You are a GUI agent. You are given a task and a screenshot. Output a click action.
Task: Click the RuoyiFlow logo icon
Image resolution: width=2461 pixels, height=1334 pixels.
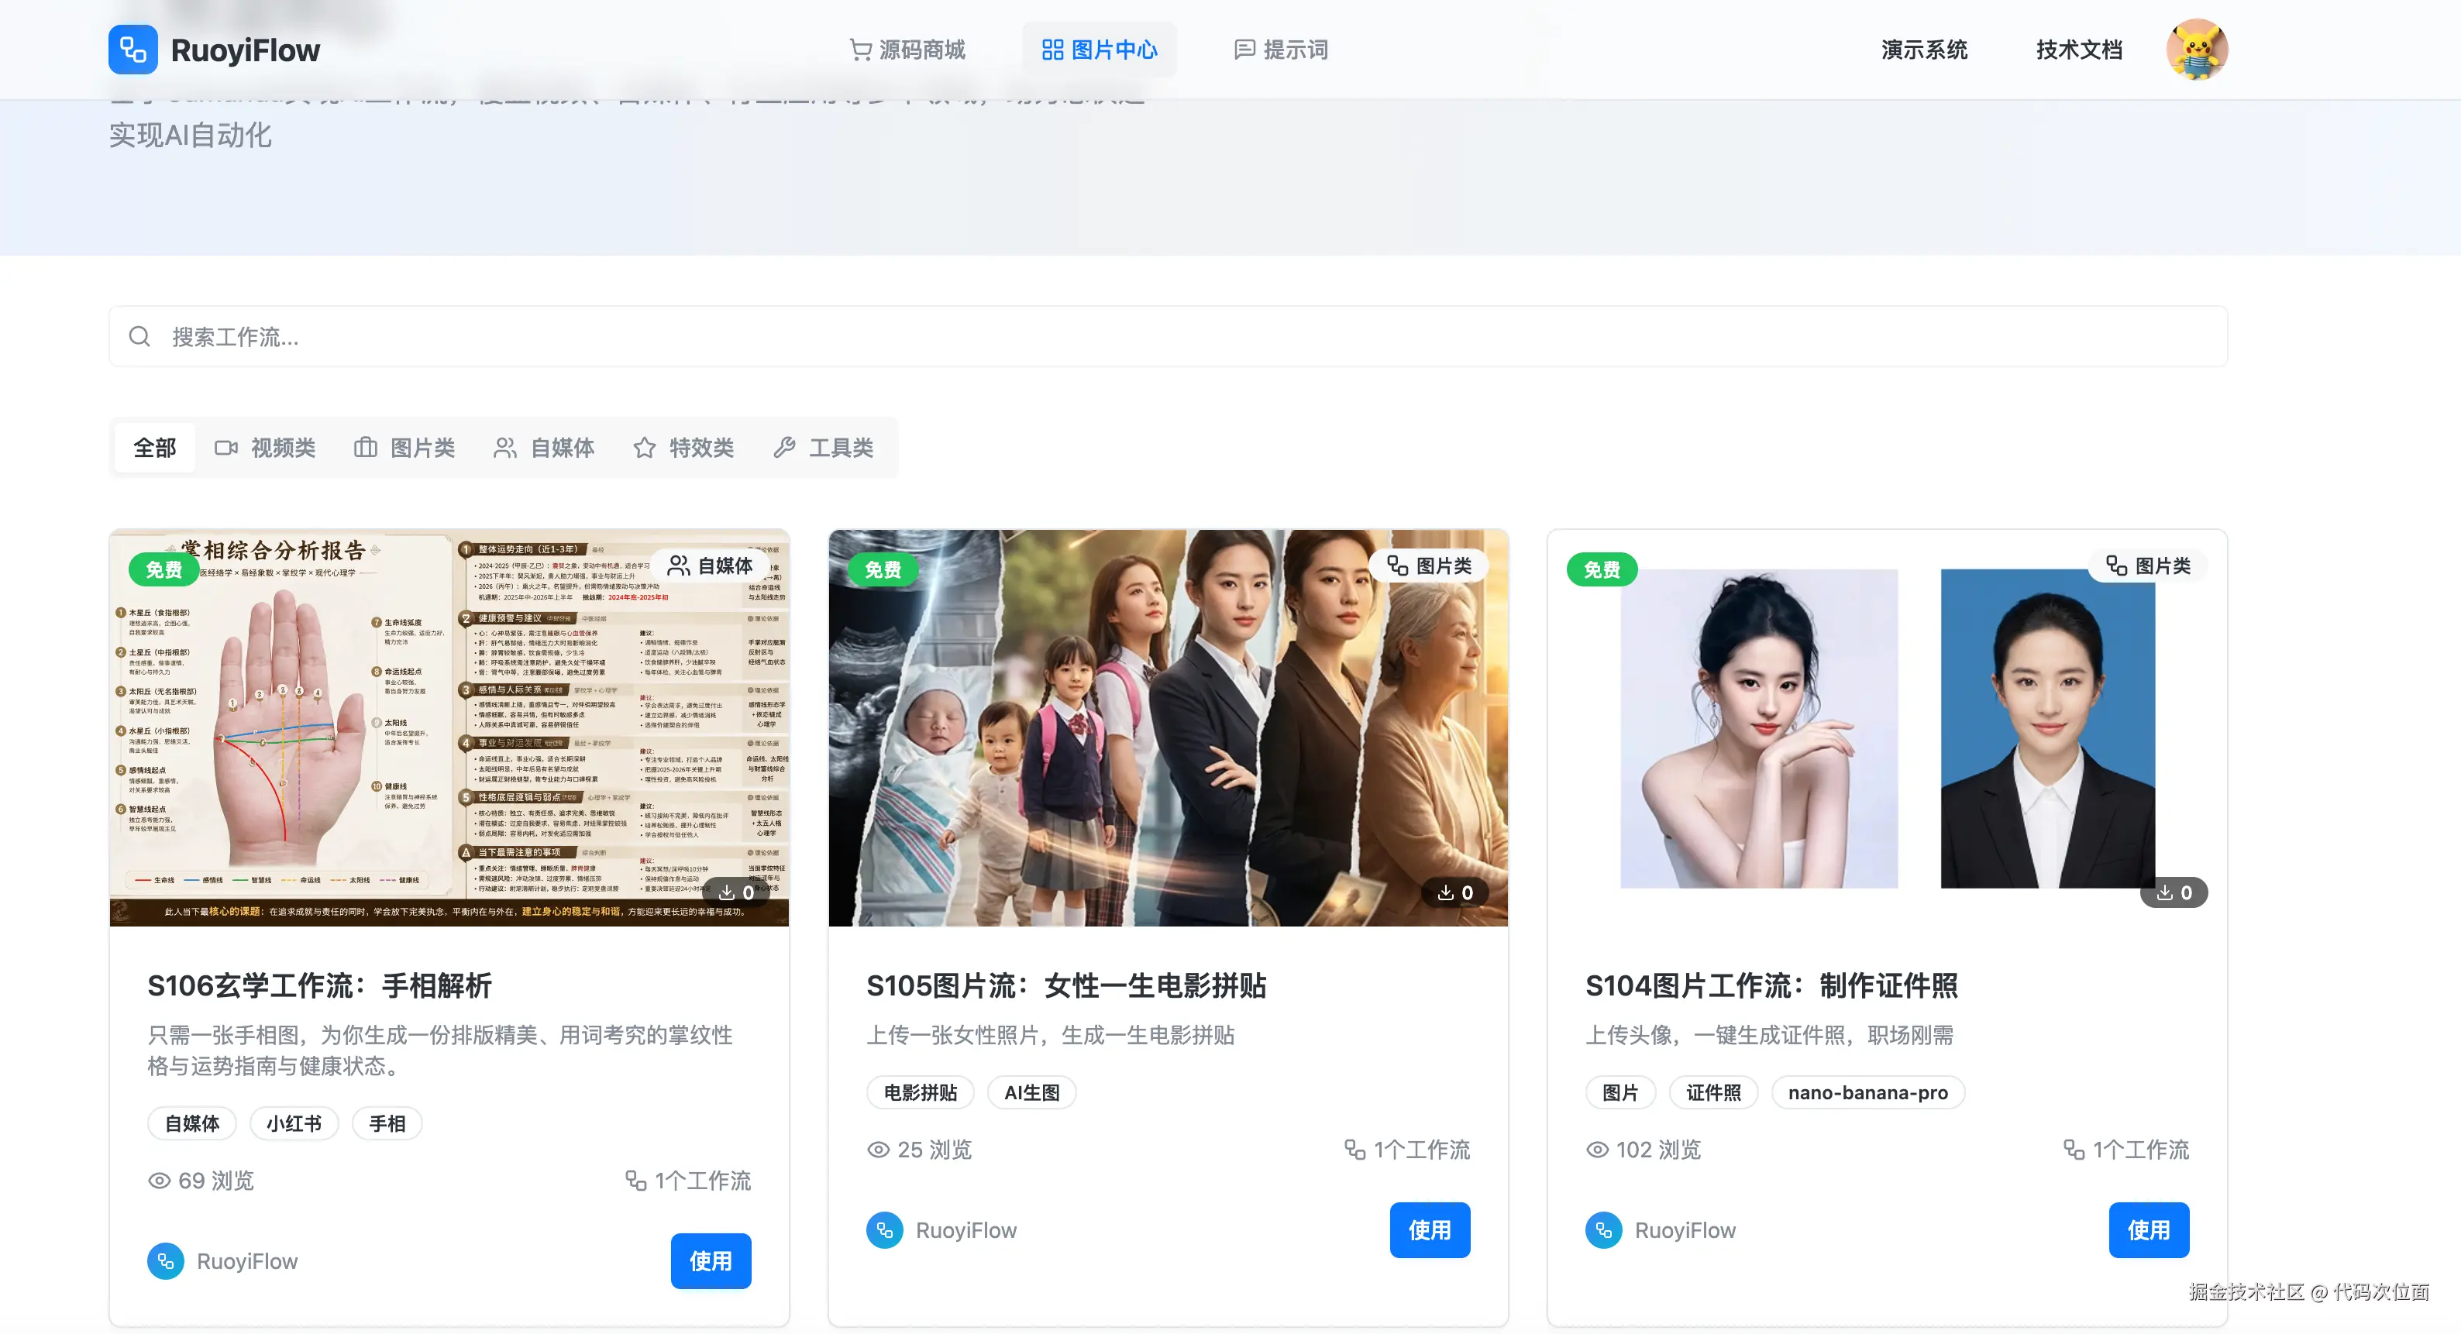[133, 50]
